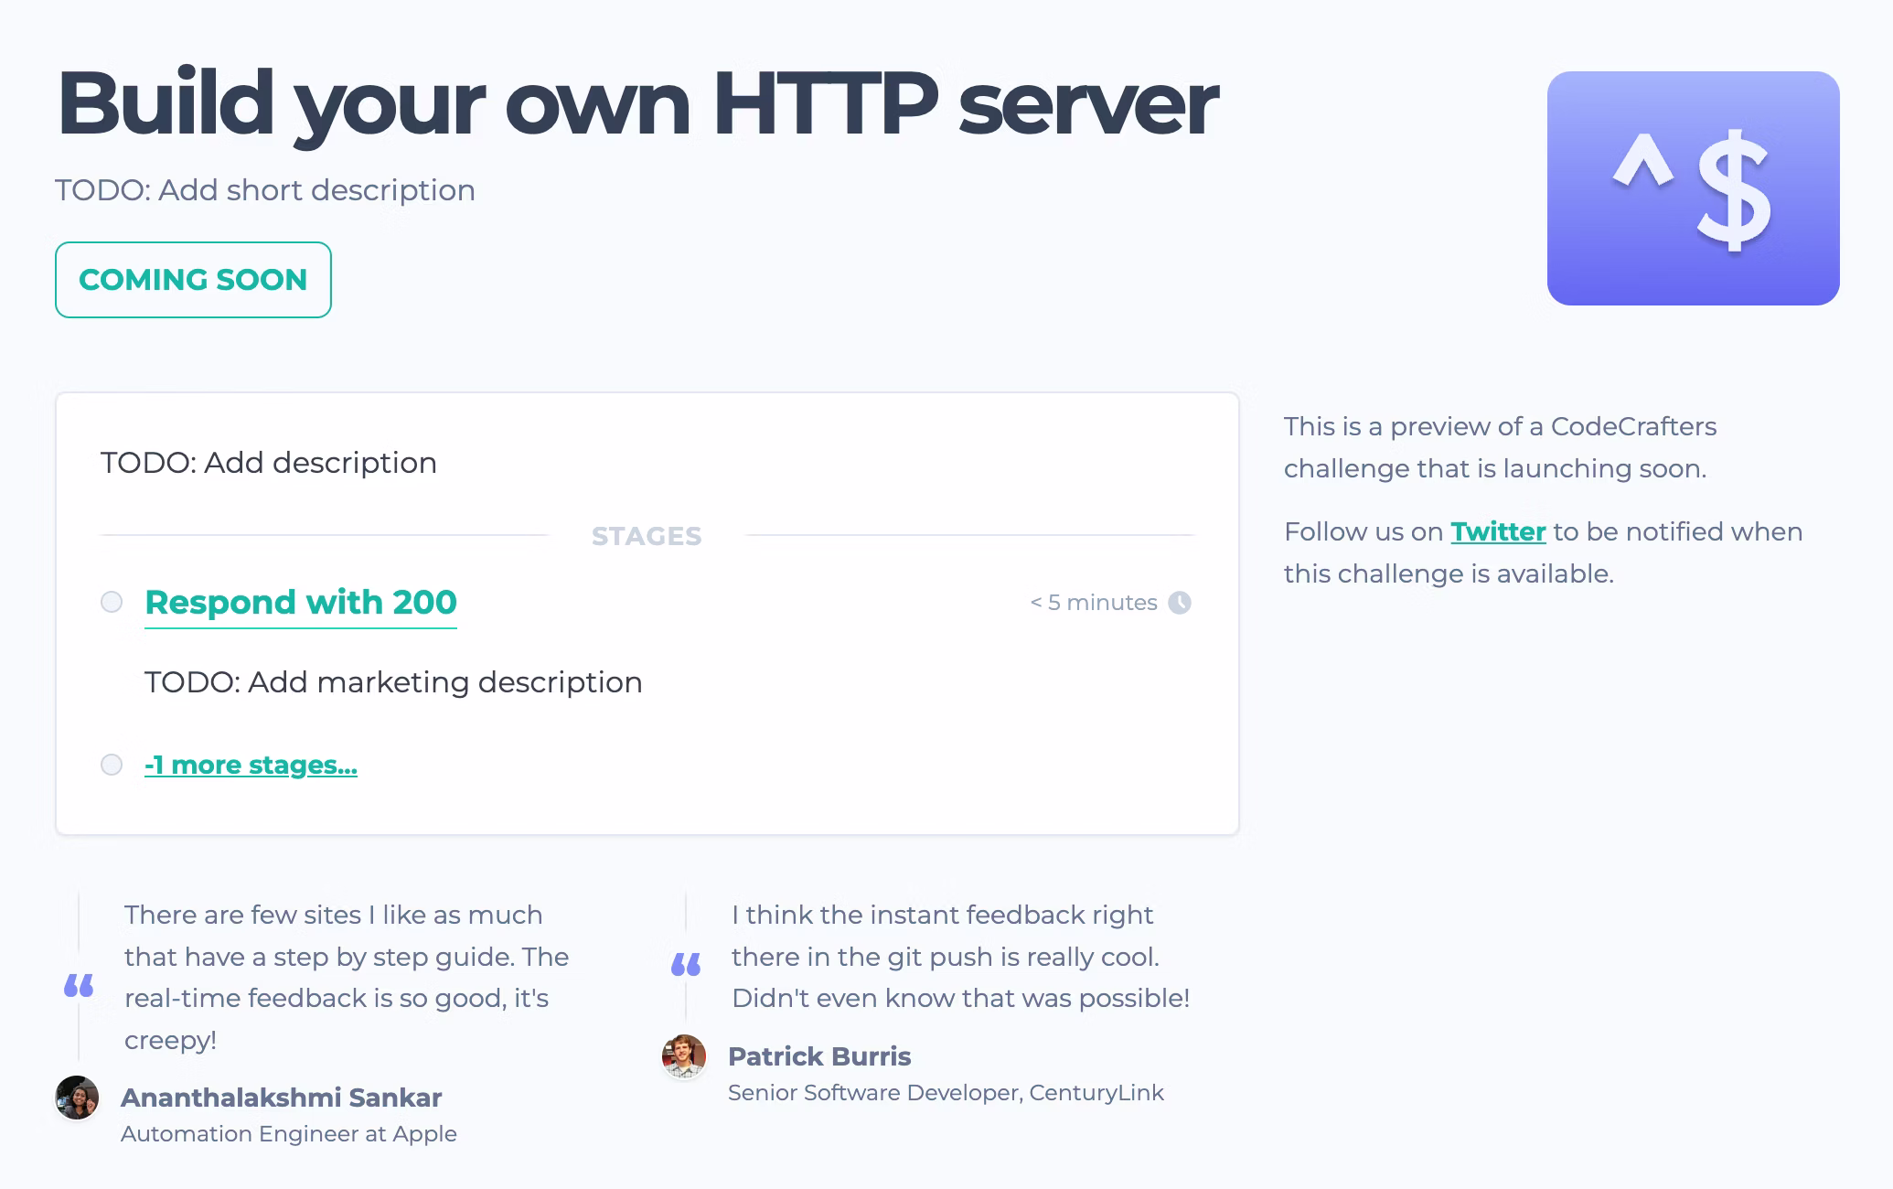Viewport: 1893px width, 1189px height.
Task: Select the circle next to Respond with 200
Action: [112, 602]
